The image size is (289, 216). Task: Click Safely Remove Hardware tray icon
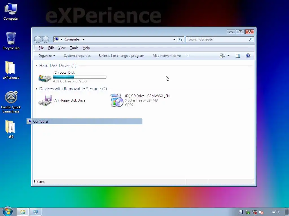click(x=248, y=212)
